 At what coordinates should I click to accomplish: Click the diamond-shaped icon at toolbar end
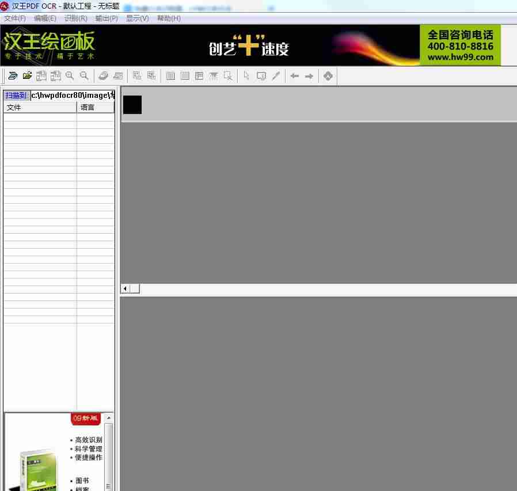tap(328, 76)
